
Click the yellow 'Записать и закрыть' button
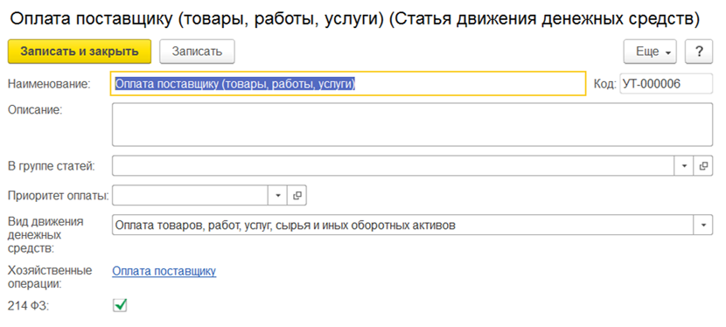point(80,52)
